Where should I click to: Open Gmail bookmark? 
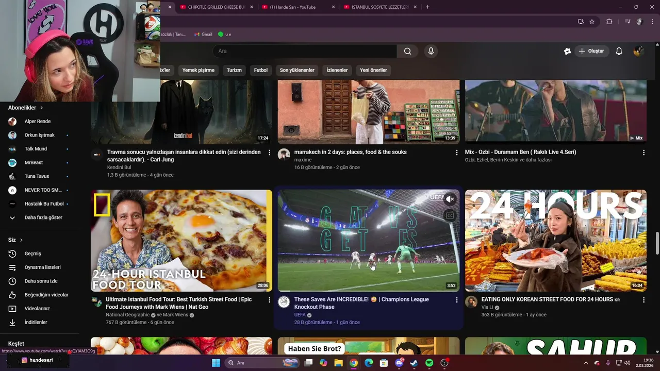pyautogui.click(x=203, y=34)
